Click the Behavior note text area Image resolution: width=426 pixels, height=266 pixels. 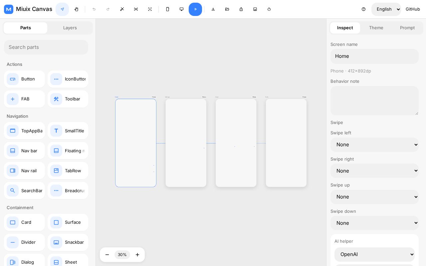point(374,101)
